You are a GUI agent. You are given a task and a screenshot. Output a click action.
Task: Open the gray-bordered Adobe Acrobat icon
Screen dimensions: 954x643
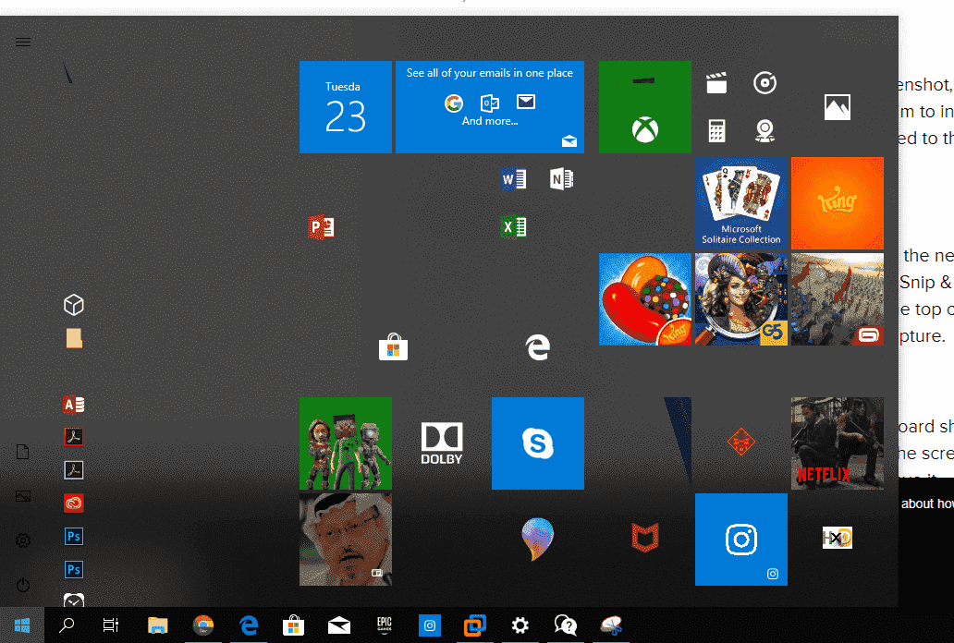pos(74,470)
